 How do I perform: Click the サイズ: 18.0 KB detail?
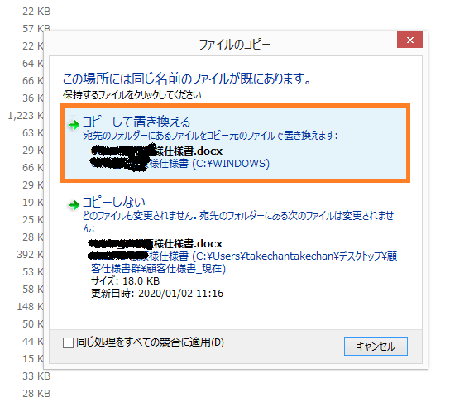point(126,281)
